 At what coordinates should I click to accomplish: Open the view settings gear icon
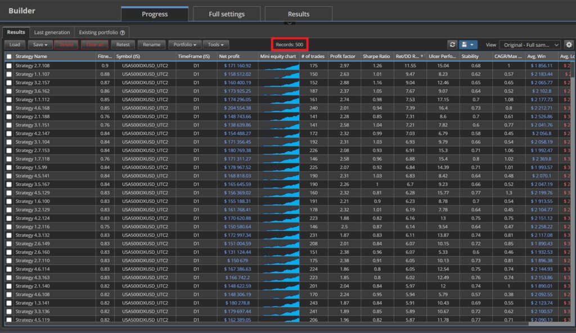(569, 44)
